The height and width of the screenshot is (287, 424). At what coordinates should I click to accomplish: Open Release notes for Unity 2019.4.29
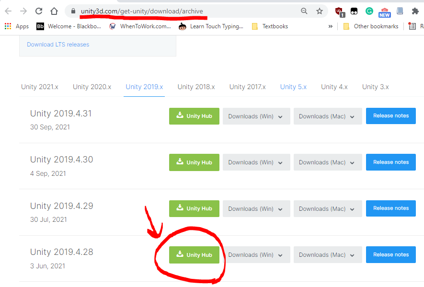click(x=391, y=208)
